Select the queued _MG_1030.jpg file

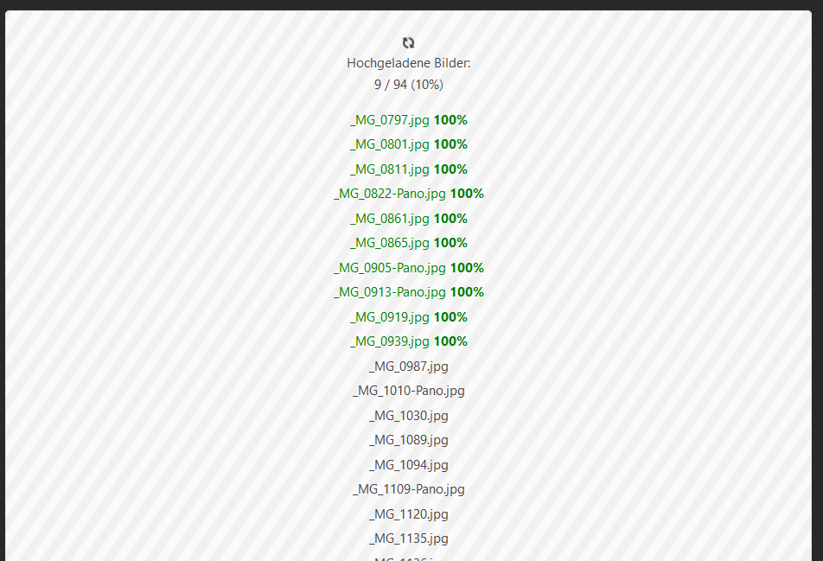coord(409,416)
